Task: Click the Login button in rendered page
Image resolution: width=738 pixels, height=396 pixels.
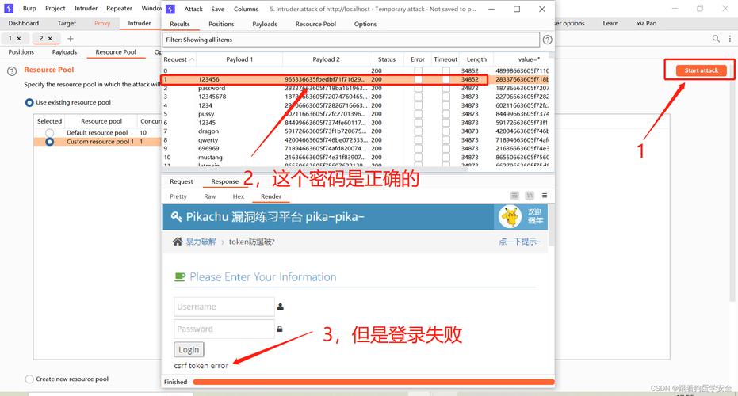Action: (x=189, y=349)
